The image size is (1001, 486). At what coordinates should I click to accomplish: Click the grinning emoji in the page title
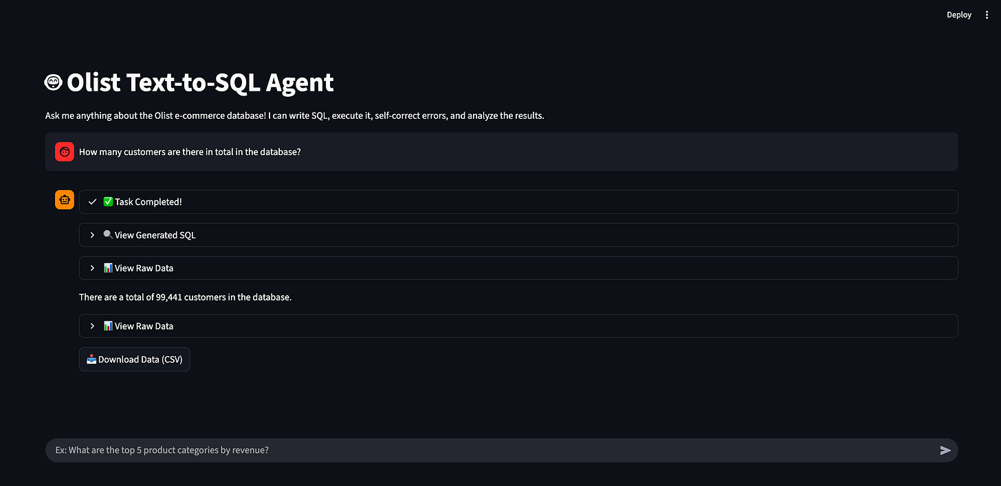pos(53,82)
